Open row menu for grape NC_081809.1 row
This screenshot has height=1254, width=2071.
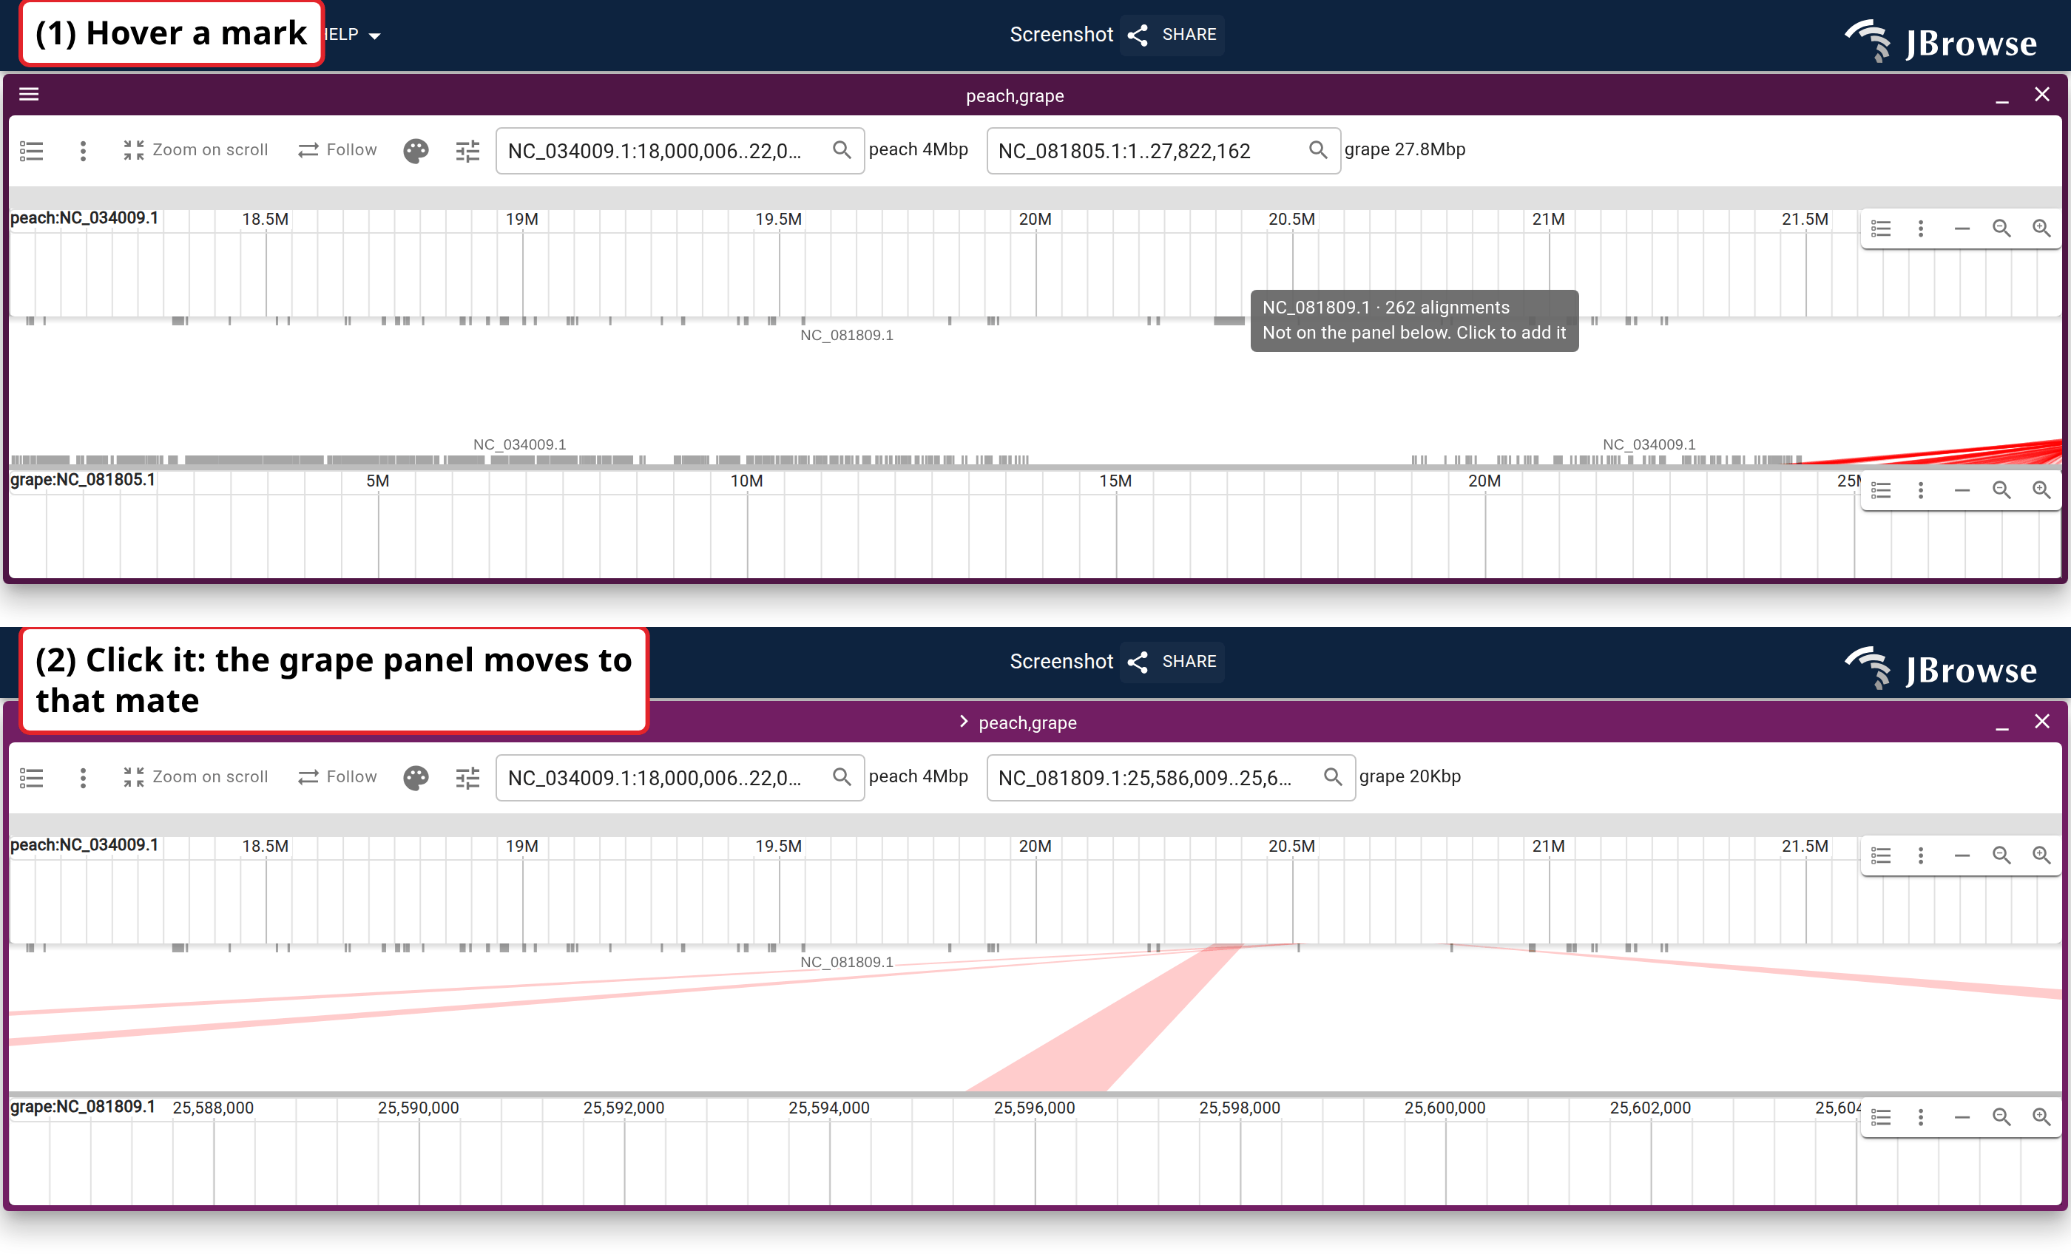pos(1921,1117)
